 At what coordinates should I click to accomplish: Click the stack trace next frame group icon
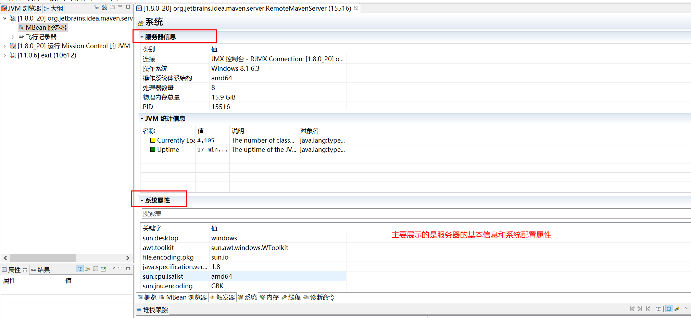[x=648, y=309]
